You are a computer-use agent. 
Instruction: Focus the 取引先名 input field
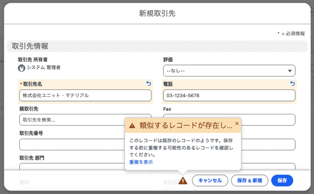[86, 95]
